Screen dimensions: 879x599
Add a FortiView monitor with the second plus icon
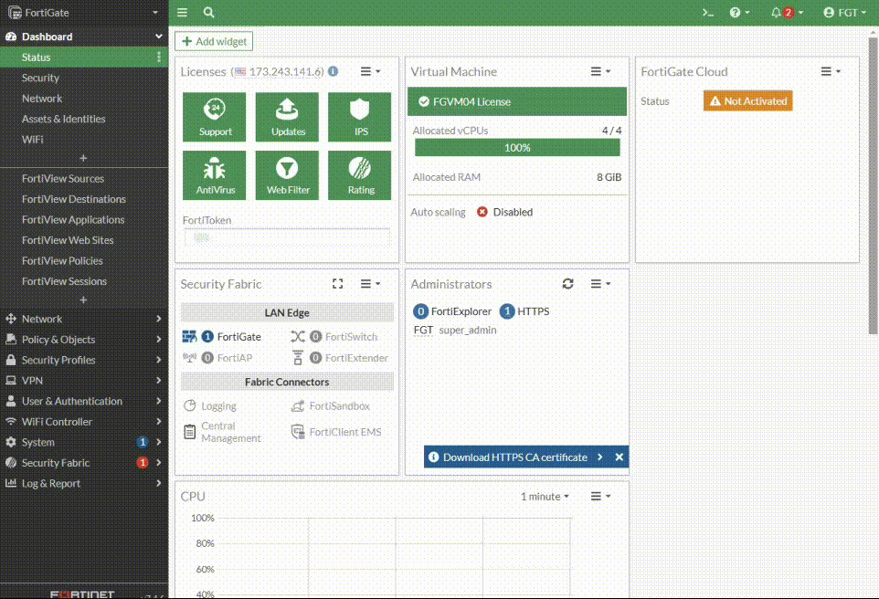83,299
